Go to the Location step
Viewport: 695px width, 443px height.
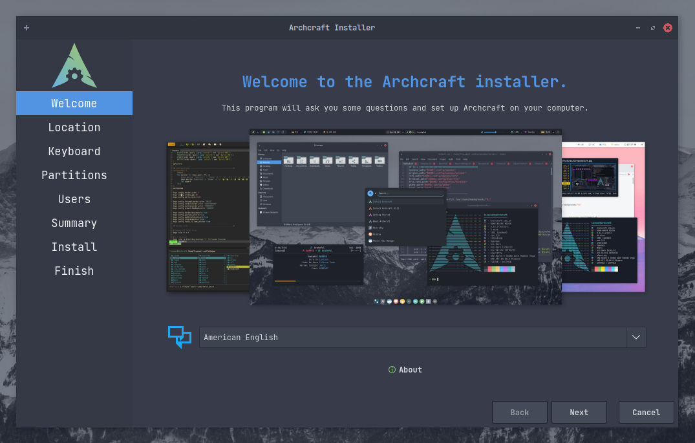[74, 127]
